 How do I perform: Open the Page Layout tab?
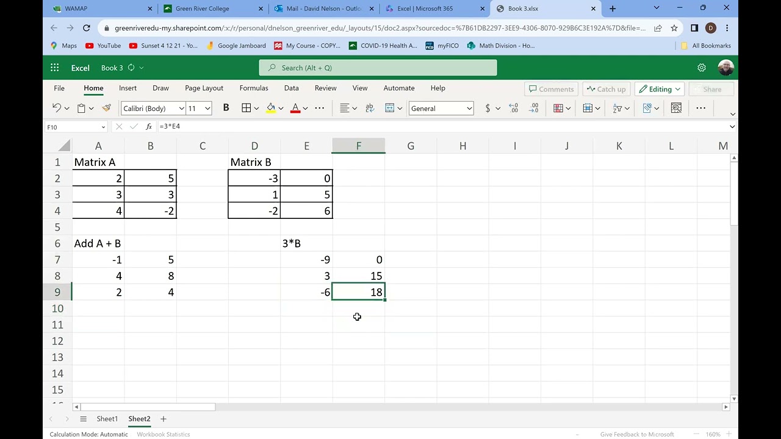pos(204,88)
